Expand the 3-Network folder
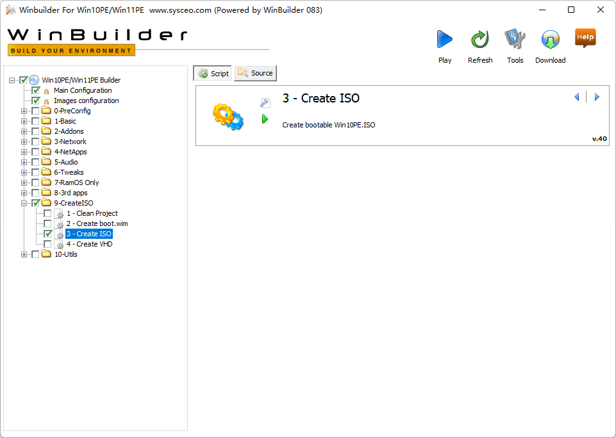The width and height of the screenshot is (616, 438). (x=24, y=142)
